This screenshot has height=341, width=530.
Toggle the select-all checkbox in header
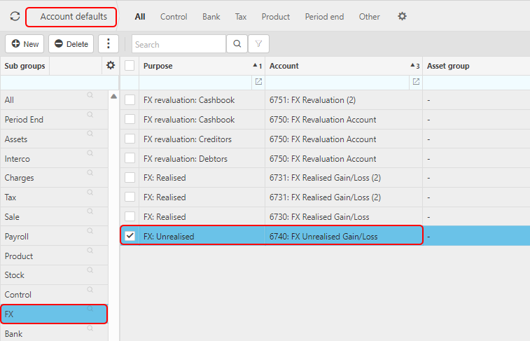tap(130, 66)
